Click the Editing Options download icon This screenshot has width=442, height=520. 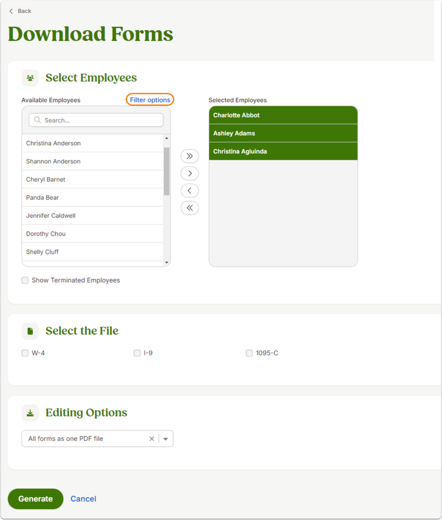click(30, 413)
